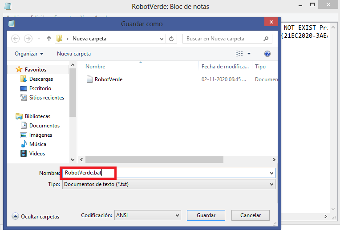Click the Notepad window title bar icon

pyautogui.click(x=8, y=6)
